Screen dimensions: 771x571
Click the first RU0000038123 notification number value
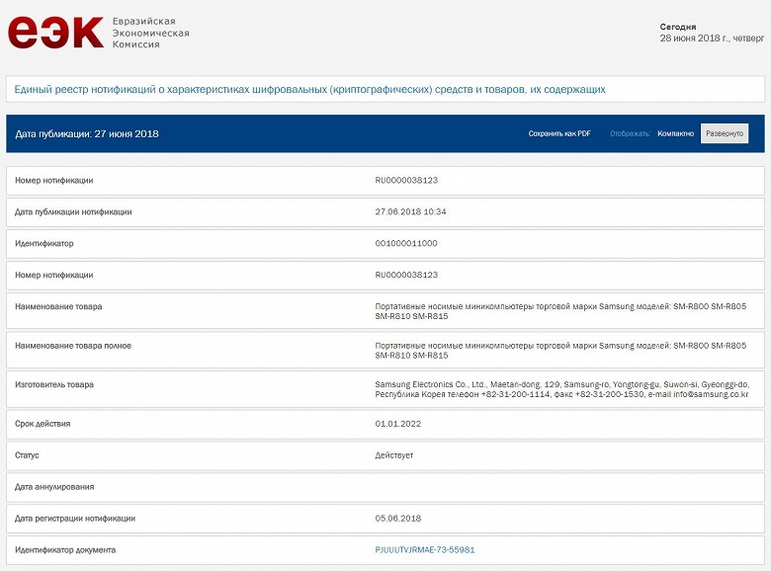[406, 181]
